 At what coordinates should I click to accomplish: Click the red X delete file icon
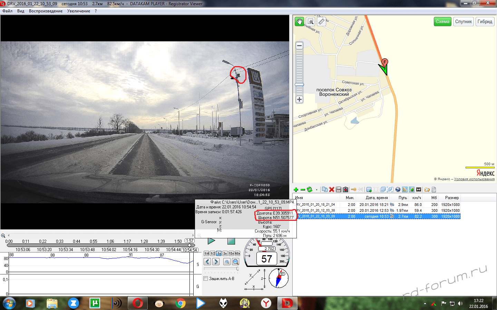pyautogui.click(x=332, y=189)
